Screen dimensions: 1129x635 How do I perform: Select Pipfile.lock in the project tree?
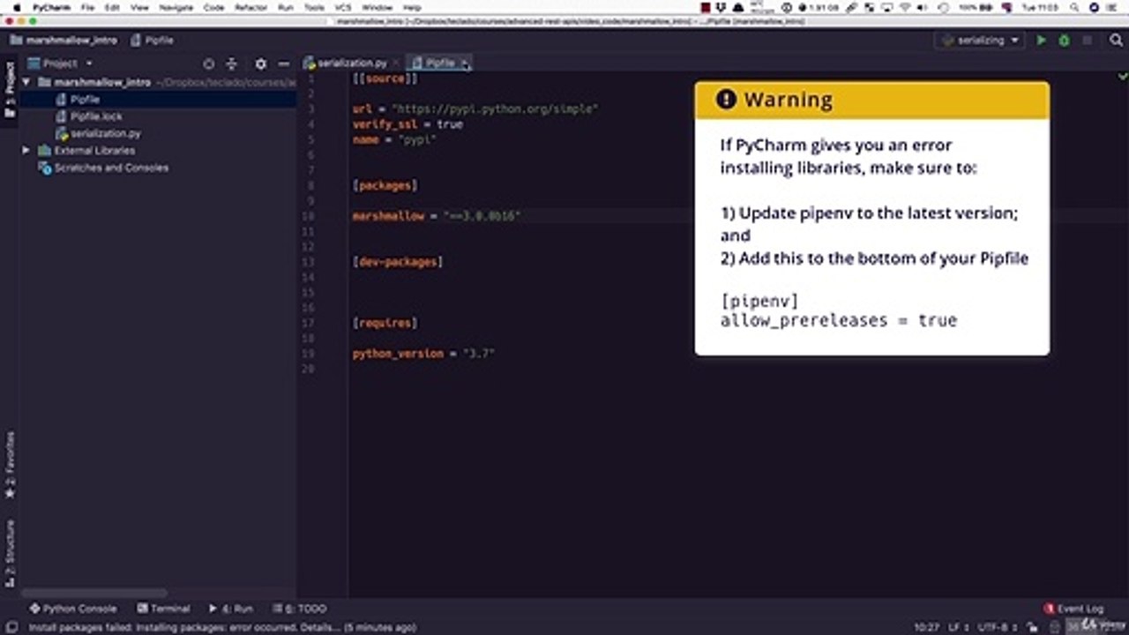click(95, 116)
